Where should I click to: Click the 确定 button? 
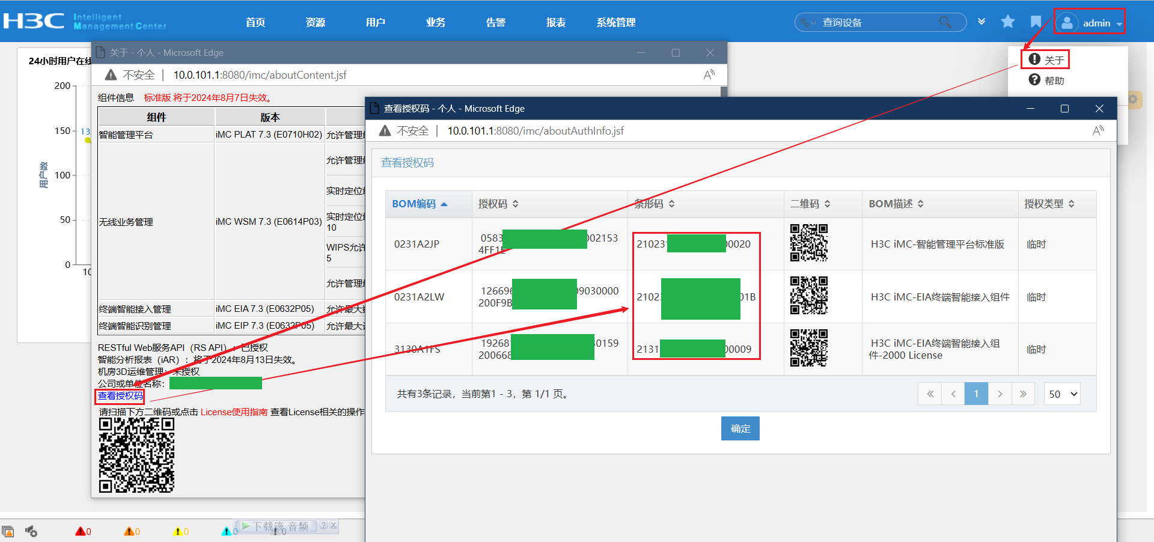740,428
